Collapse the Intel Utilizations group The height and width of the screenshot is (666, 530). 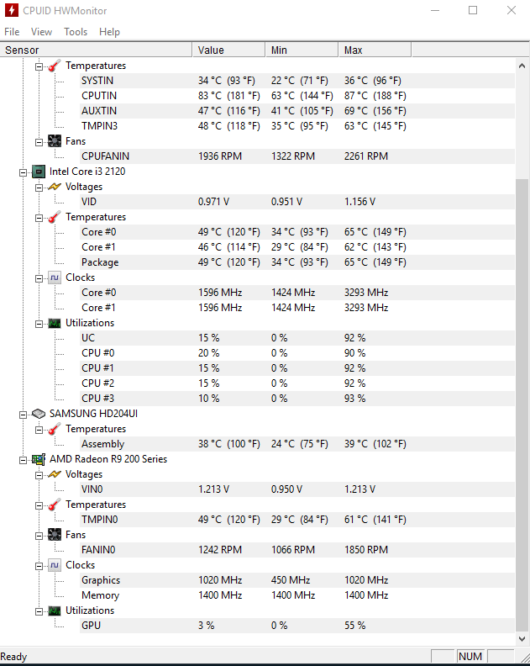click(x=39, y=324)
